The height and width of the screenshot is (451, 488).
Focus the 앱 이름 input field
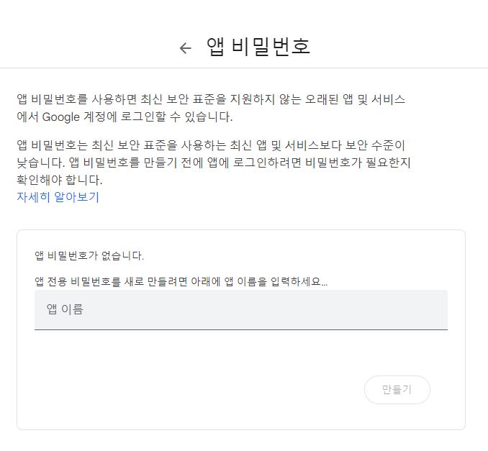point(241,310)
